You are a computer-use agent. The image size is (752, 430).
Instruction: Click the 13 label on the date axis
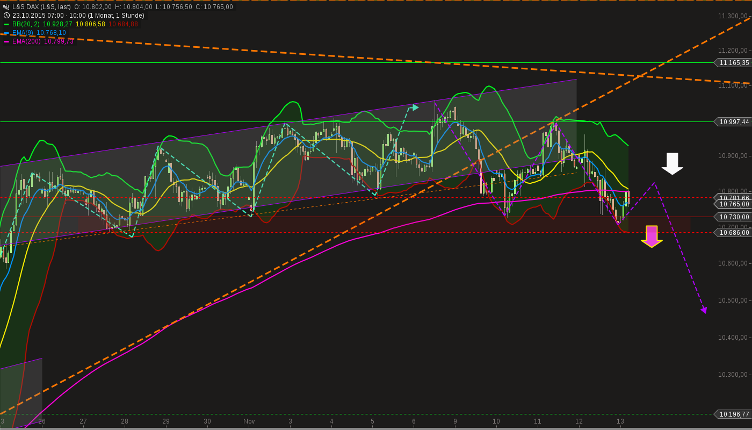tap(620, 421)
